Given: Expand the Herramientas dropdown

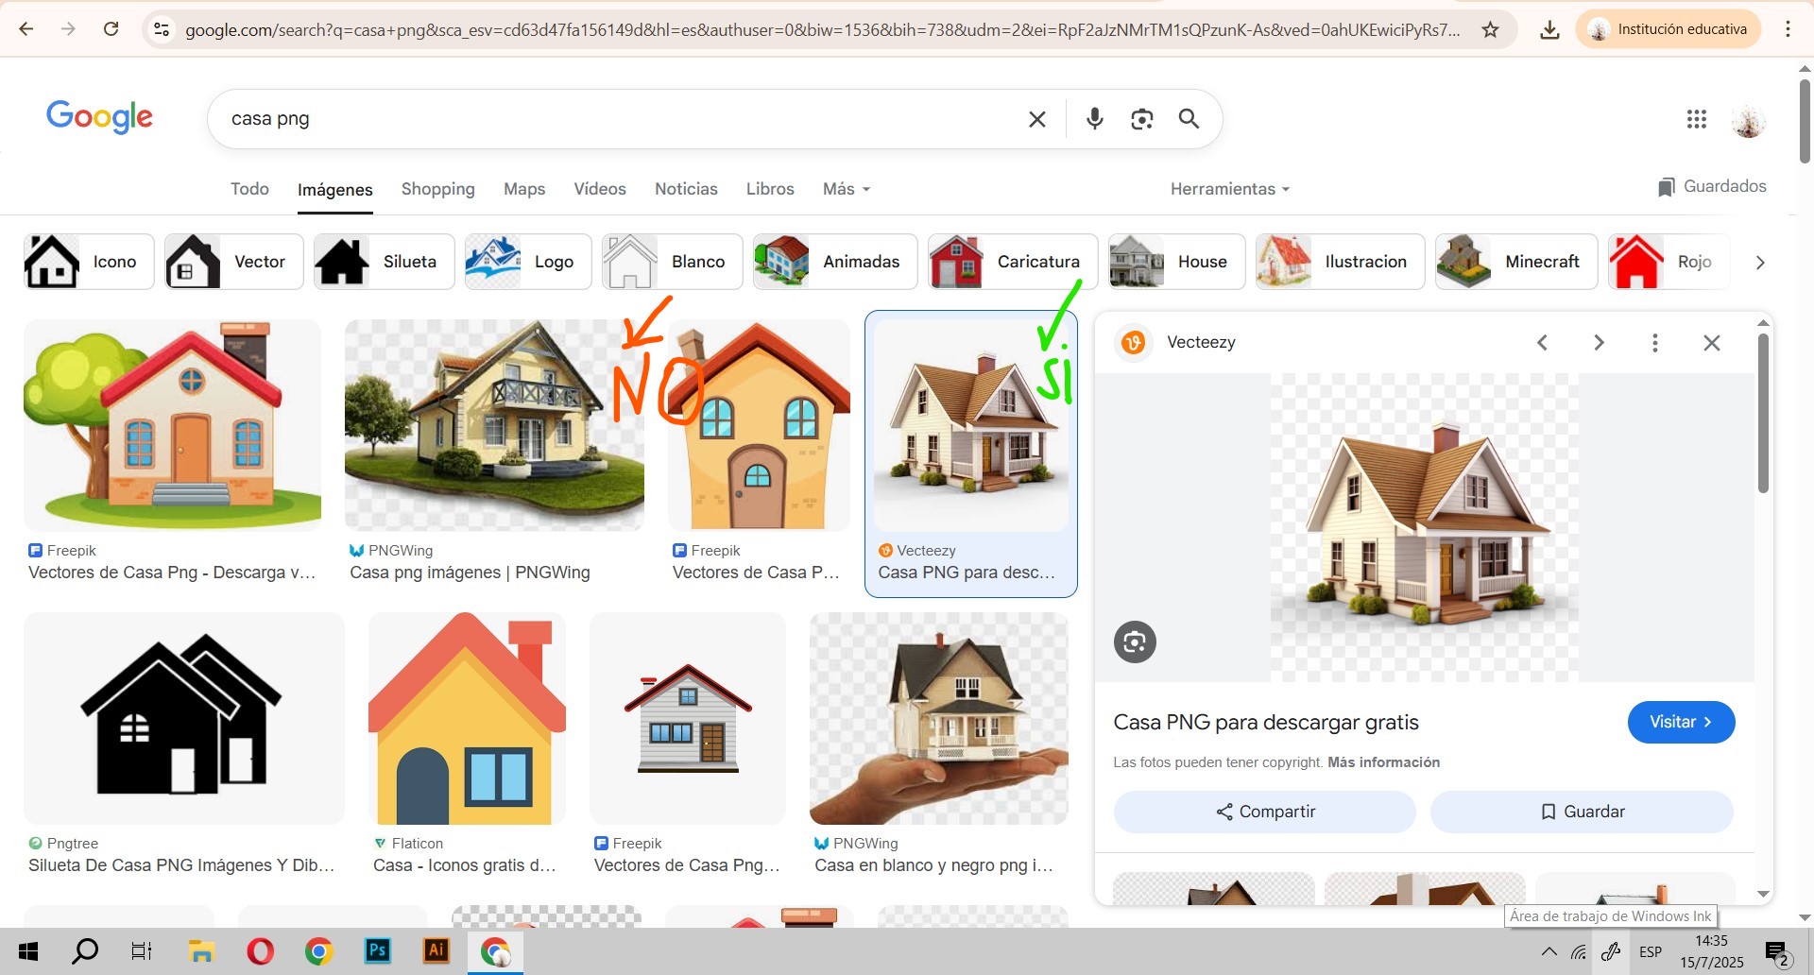Looking at the screenshot, I should pos(1229,189).
